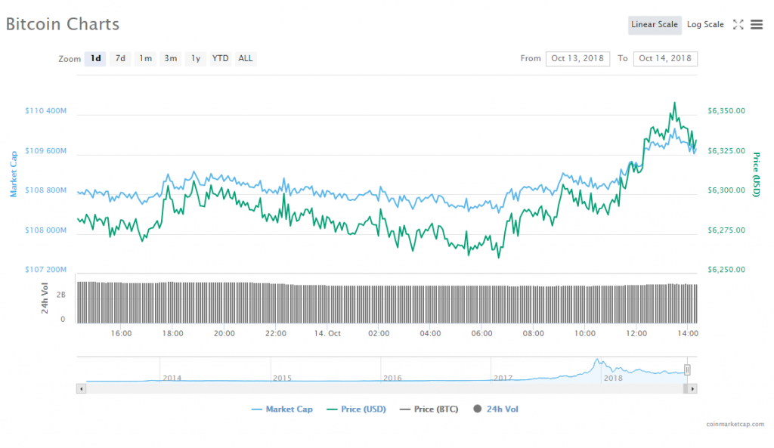Click the To date field
774x448 pixels.
tap(665, 58)
